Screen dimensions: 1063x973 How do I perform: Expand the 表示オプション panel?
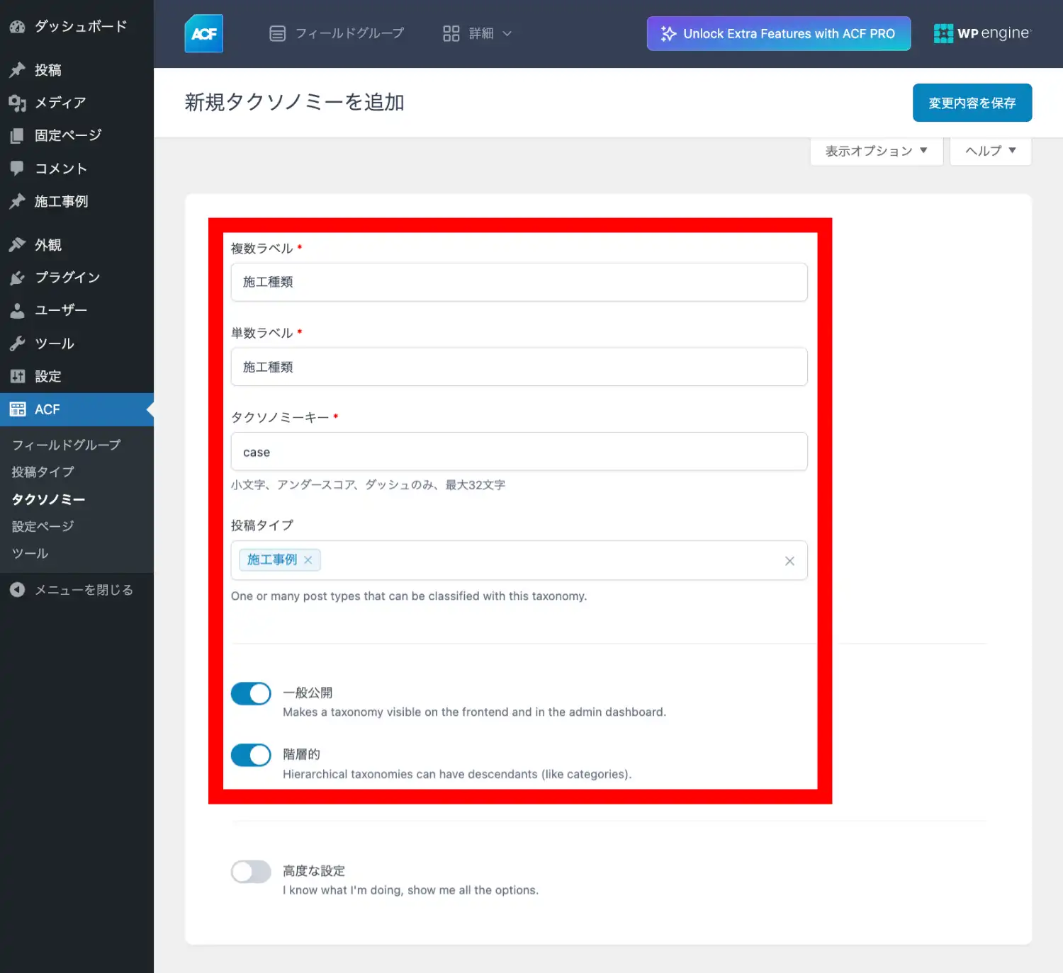pyautogui.click(x=877, y=151)
